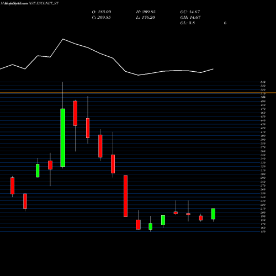Click the high value H: 209.85
This screenshot has width=276, height=276.
pyautogui.click(x=146, y=12)
